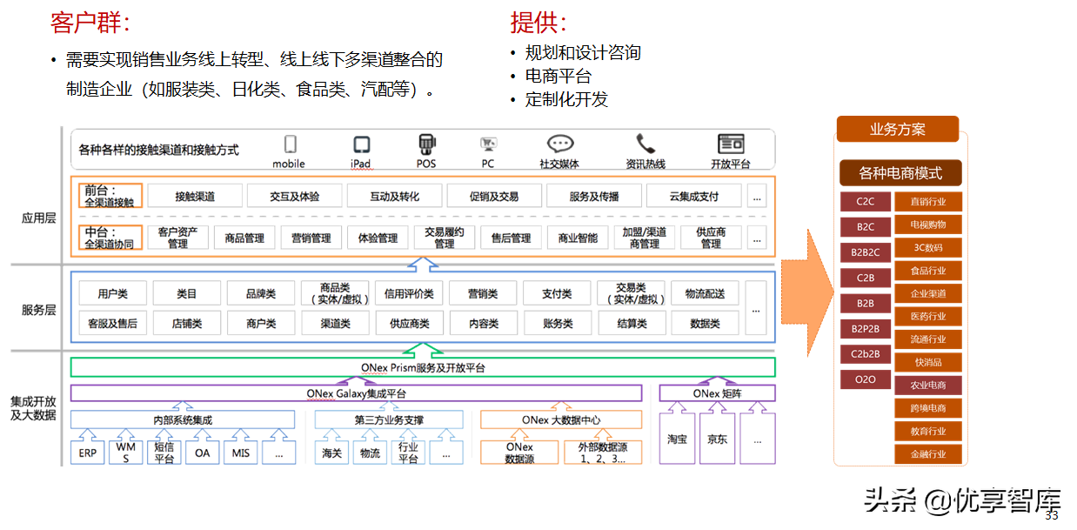This screenshot has height=530, width=1077.
Task: Select the ONex Prism服务及开放平台 bar
Action: tap(423, 367)
